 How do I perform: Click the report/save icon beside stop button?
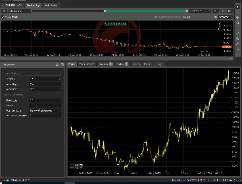pos(229,11)
